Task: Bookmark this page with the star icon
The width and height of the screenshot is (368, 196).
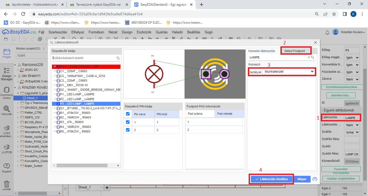Action: tap(334, 14)
